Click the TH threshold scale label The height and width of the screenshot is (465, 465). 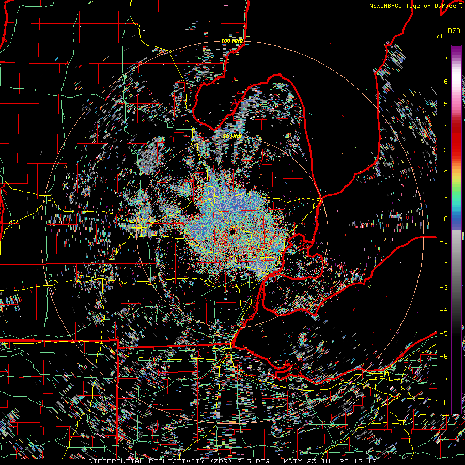tap(444, 402)
